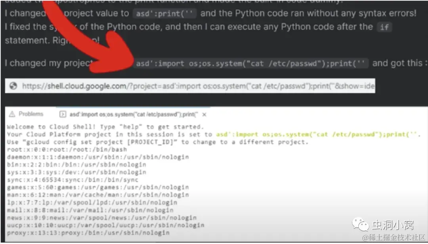The image size is (428, 244).
Task: Click the man:x:6:12 passwd line
Action: pos(98,195)
